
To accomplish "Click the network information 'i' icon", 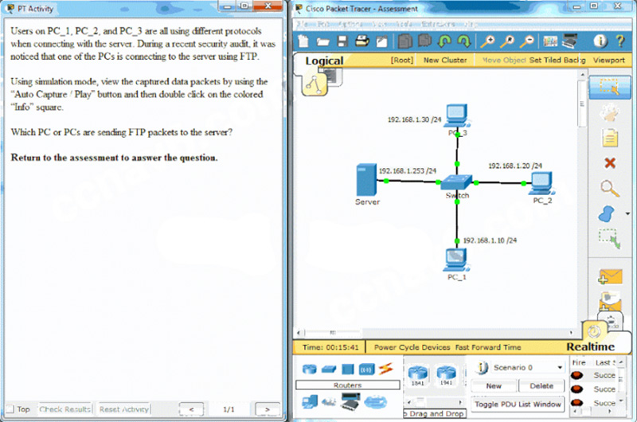I will point(600,41).
